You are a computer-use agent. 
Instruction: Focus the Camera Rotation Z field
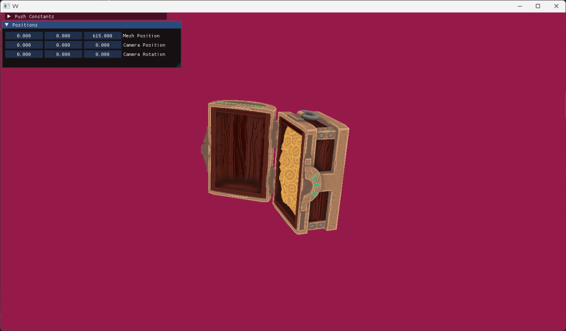click(102, 54)
